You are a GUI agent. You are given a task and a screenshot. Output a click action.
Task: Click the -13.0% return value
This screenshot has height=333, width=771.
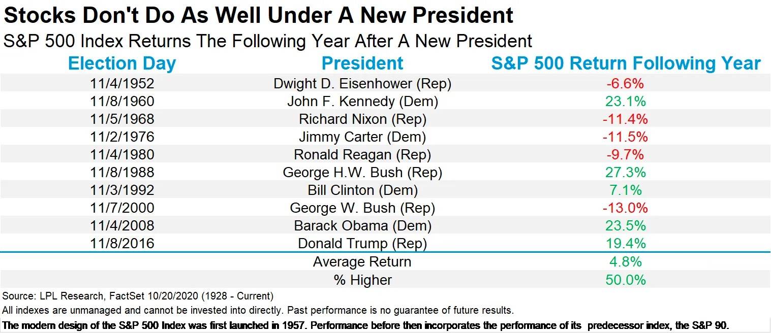626,208
